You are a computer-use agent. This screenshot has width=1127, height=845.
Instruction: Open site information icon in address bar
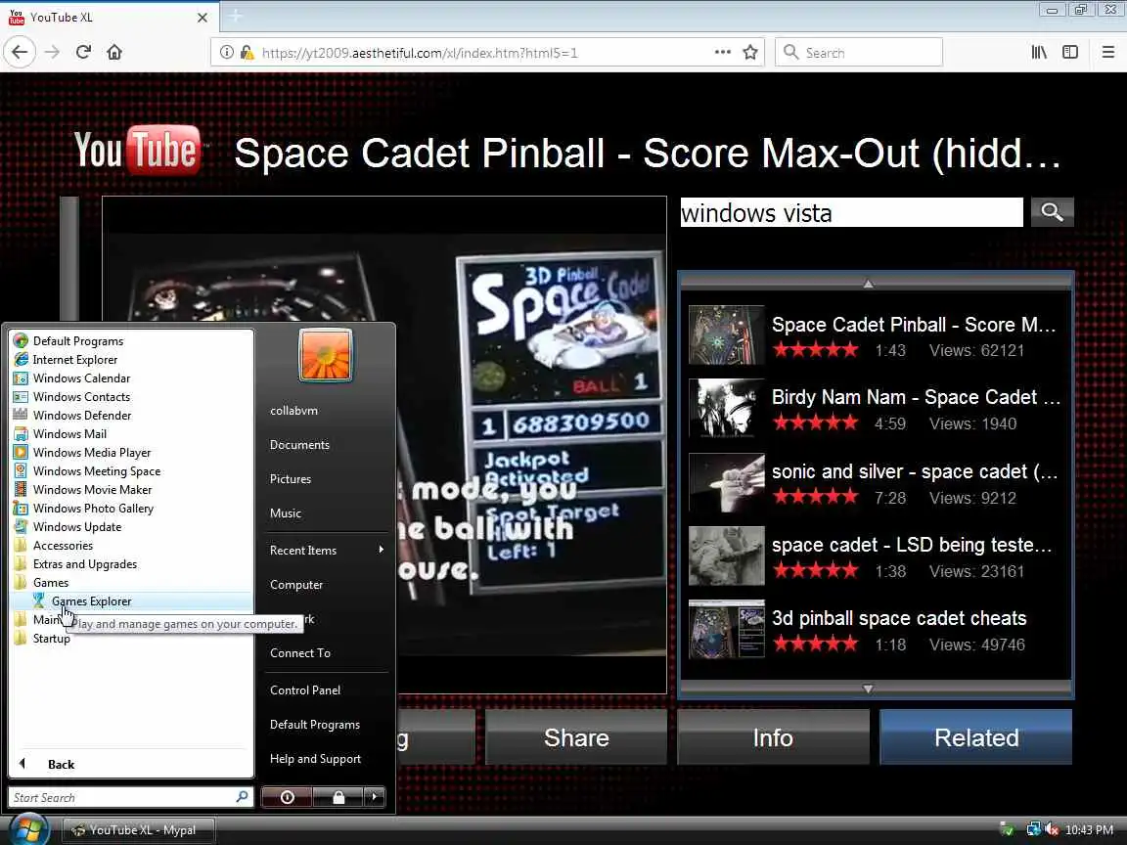tap(226, 53)
